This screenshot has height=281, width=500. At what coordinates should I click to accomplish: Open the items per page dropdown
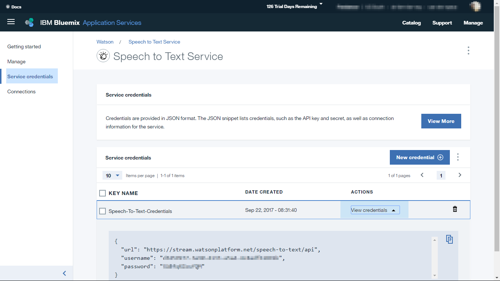tap(112, 176)
